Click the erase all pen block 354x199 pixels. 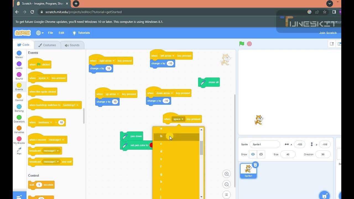[x=209, y=82]
